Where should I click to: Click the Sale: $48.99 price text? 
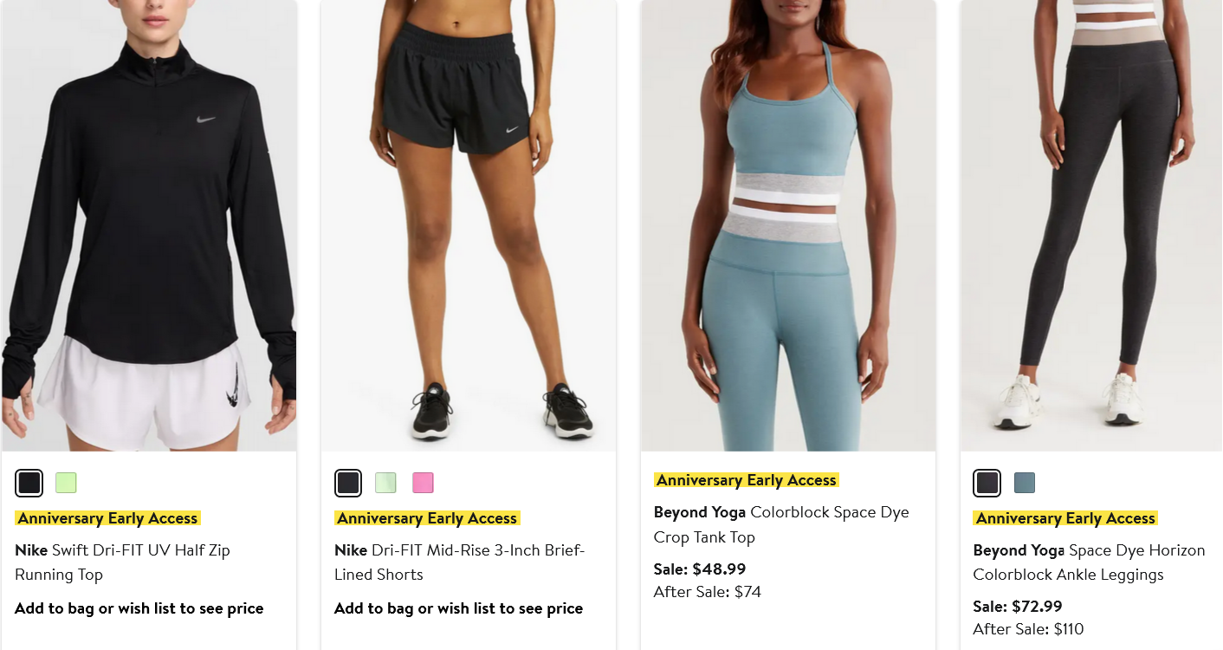(700, 569)
